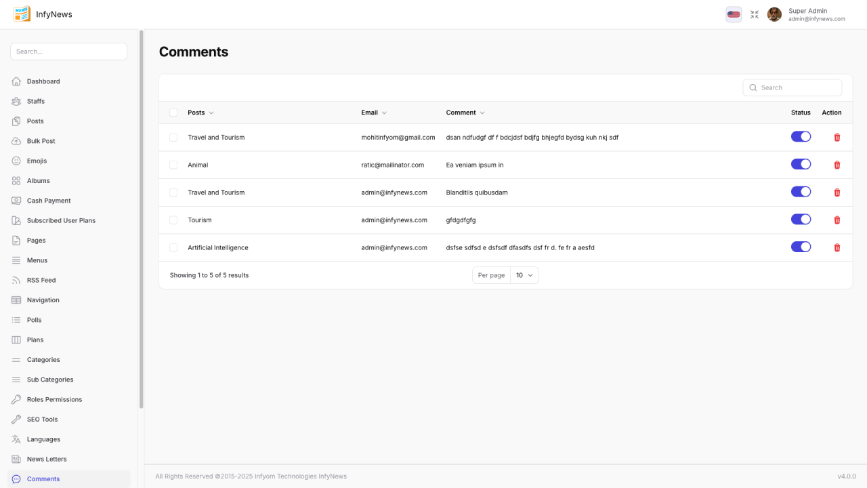Click the Super Admin avatar picture

[774, 14]
